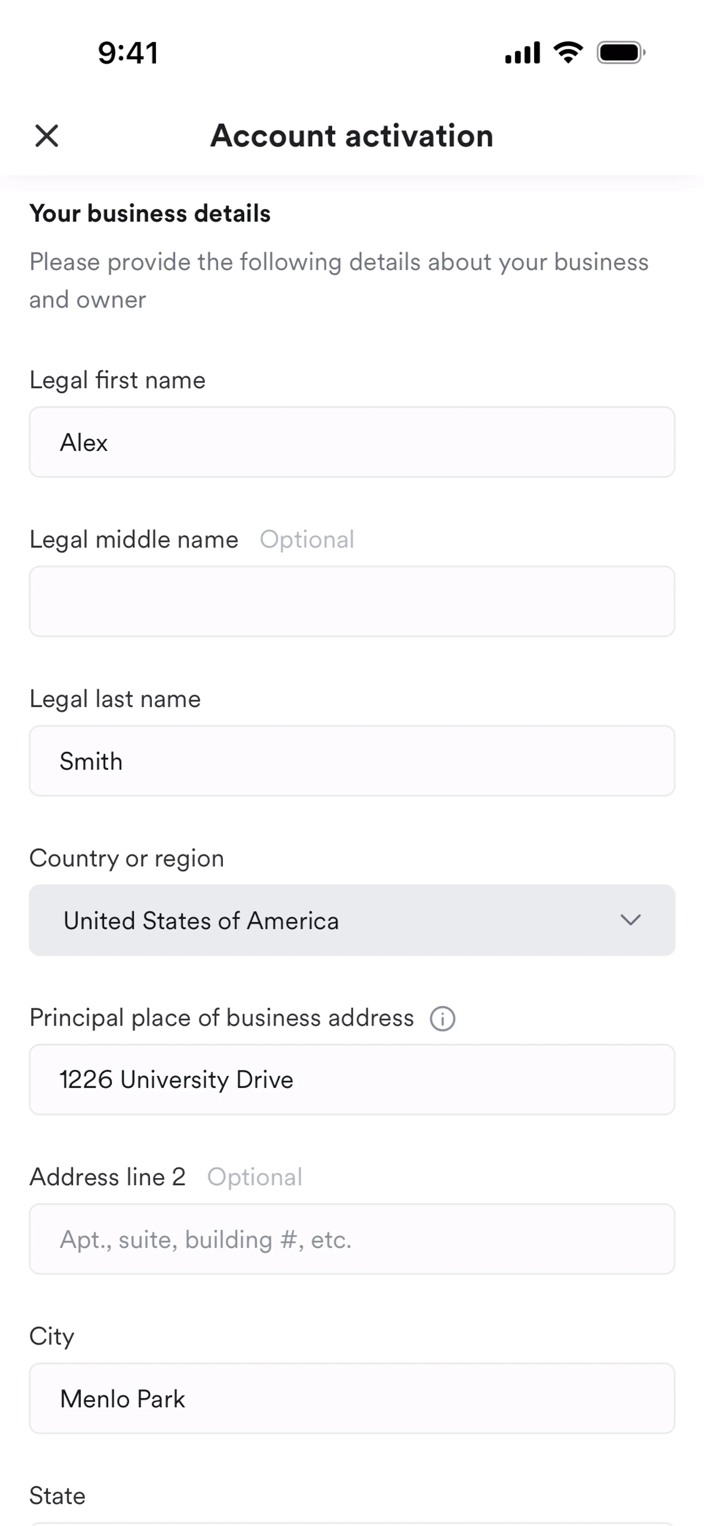This screenshot has height=1526, width=704.
Task: Focus the Legal first name field containing Alex
Action: click(352, 442)
